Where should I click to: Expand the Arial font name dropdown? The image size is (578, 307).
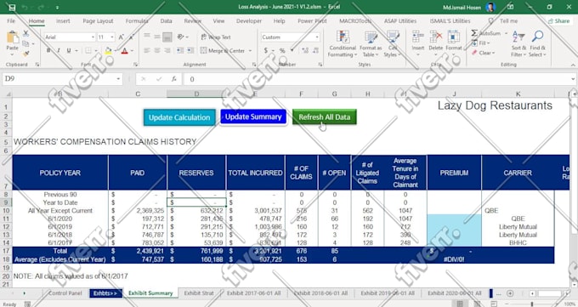[93, 37]
